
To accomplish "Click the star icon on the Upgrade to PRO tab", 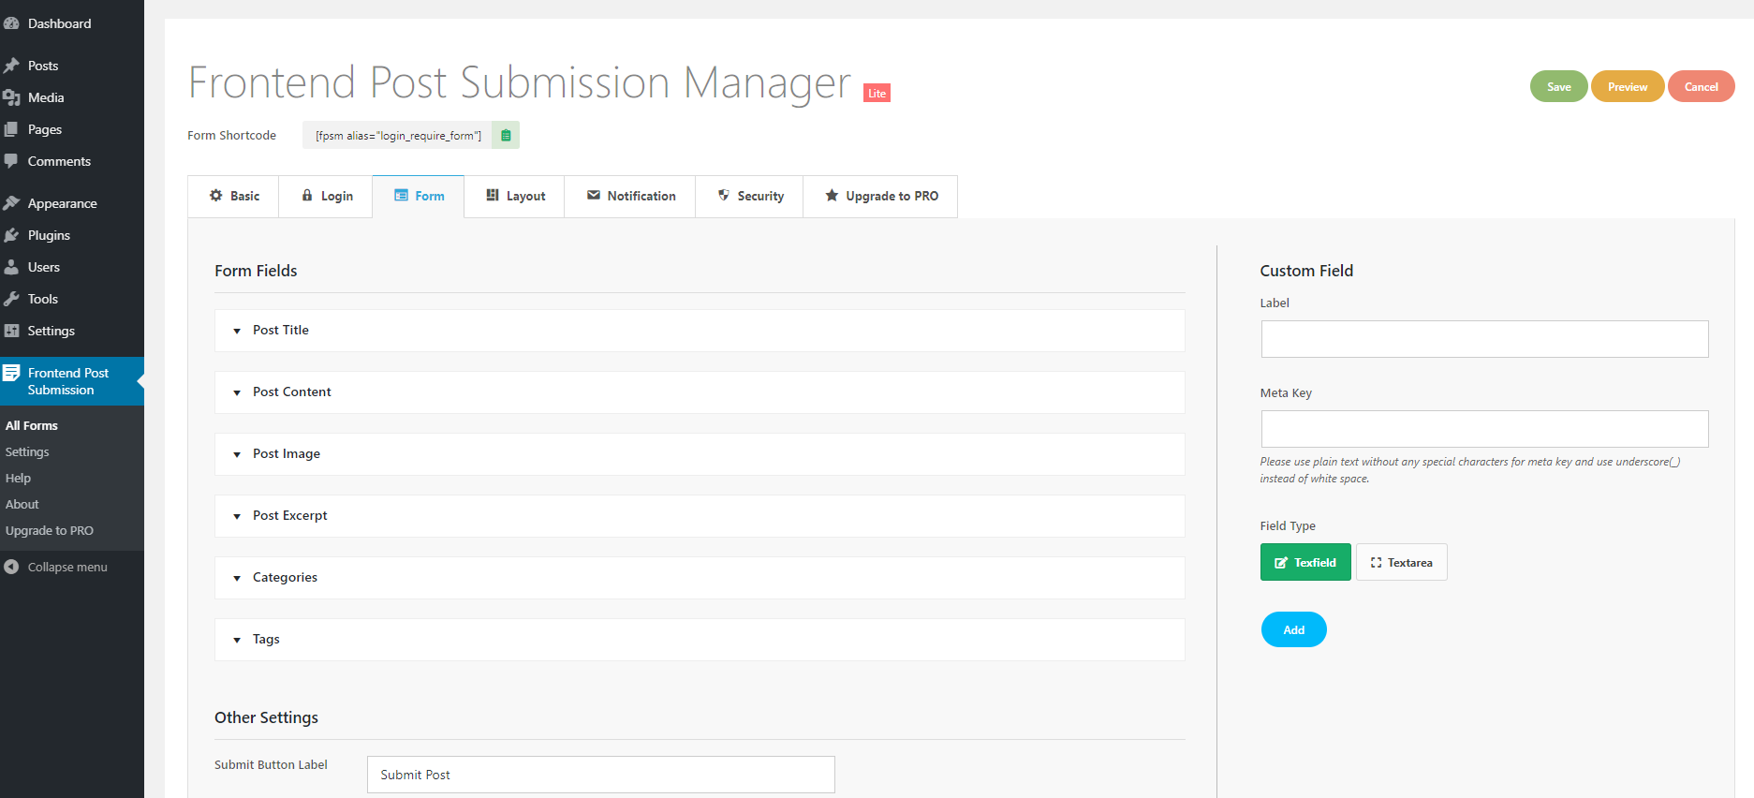I will tap(832, 195).
